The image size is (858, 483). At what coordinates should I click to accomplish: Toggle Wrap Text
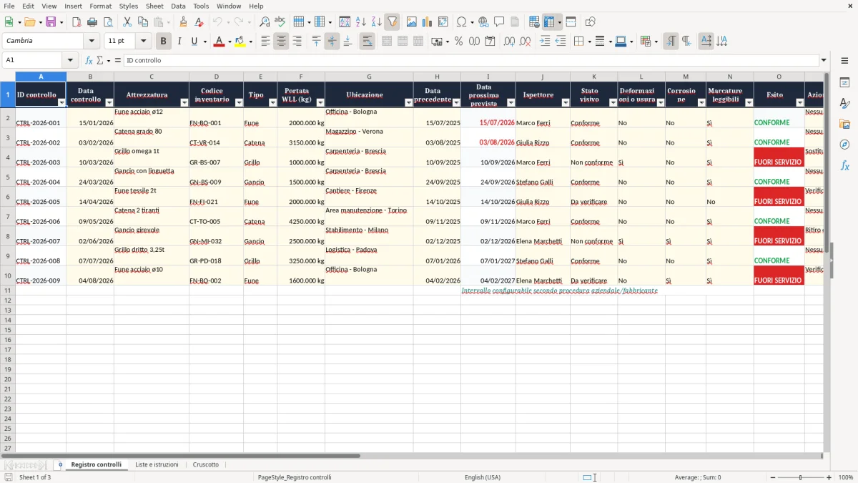367,42
